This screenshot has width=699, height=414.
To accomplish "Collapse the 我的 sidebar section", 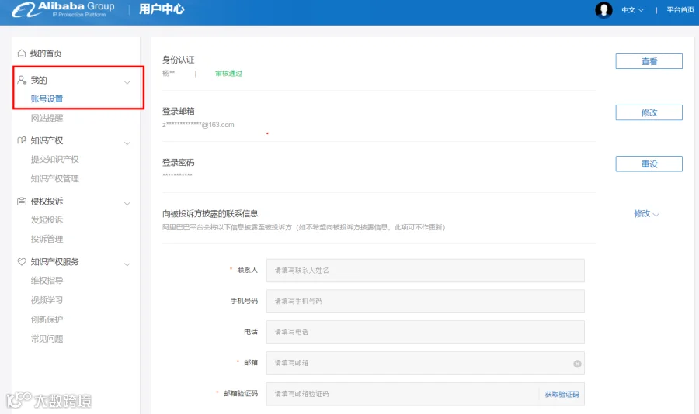I will pos(127,82).
